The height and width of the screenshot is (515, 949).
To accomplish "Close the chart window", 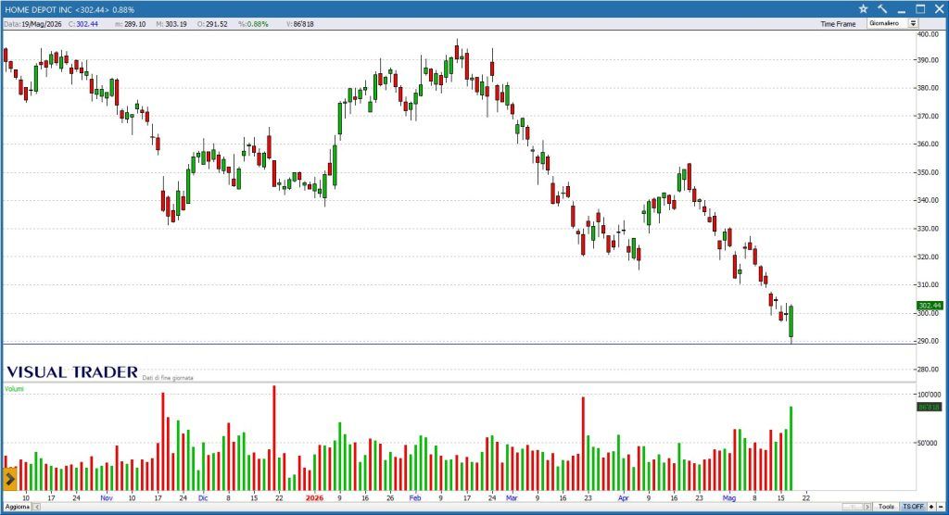I will click(940, 9).
